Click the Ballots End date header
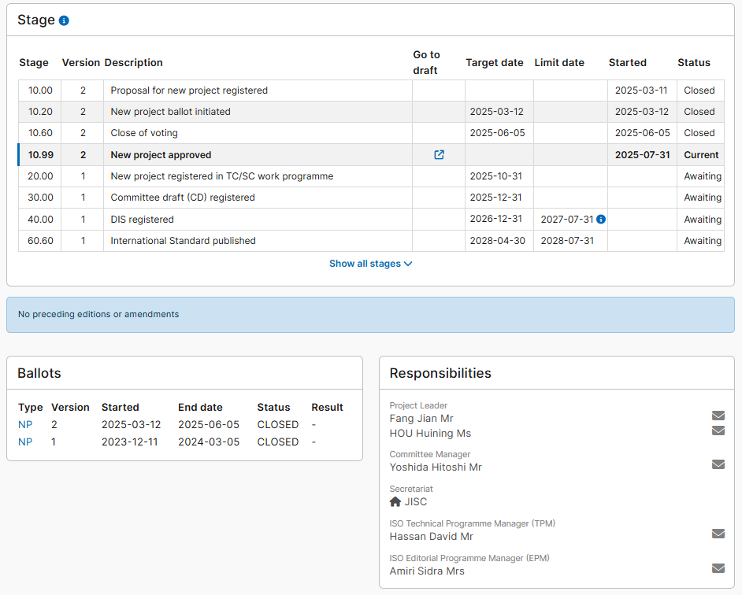This screenshot has height=595, width=742. point(200,407)
